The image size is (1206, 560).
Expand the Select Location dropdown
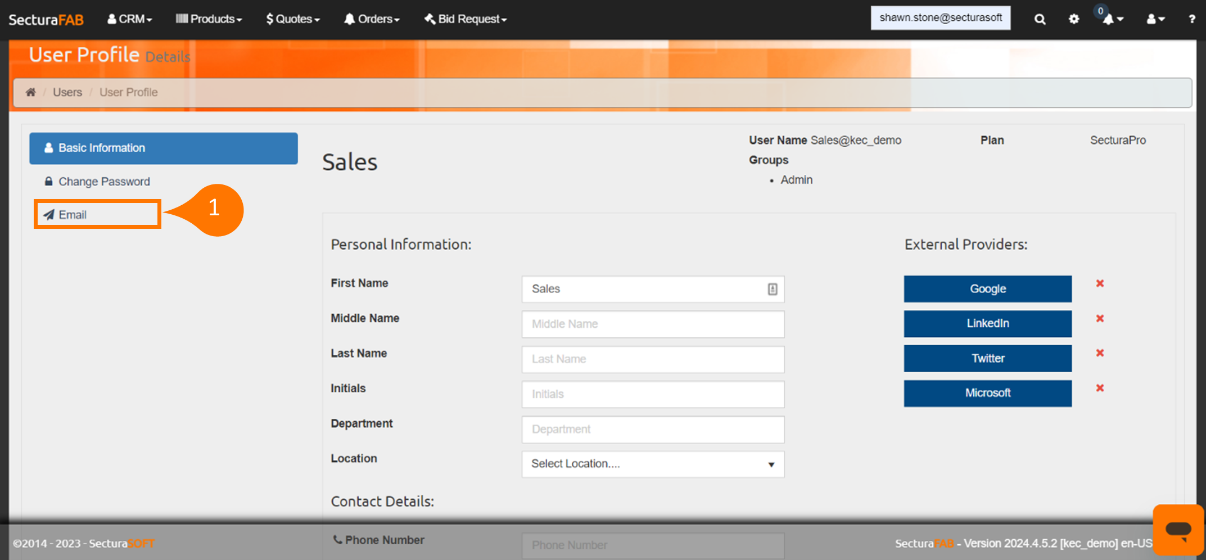tap(652, 464)
